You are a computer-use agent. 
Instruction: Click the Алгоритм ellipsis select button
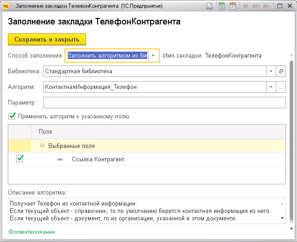[281, 87]
